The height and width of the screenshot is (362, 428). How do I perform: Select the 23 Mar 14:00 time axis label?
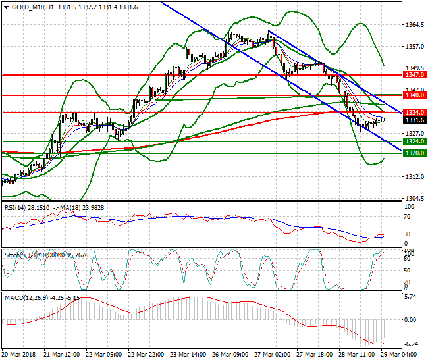(188, 354)
